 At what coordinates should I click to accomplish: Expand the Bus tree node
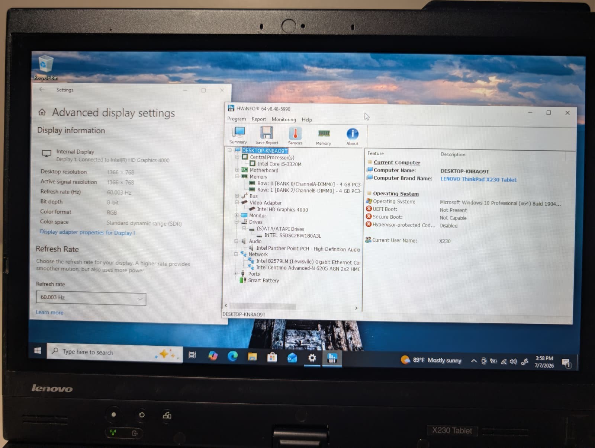pyautogui.click(x=237, y=196)
